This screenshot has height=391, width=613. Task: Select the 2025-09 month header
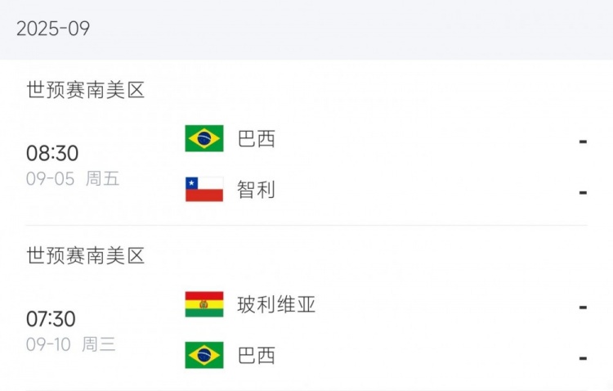pos(53,29)
